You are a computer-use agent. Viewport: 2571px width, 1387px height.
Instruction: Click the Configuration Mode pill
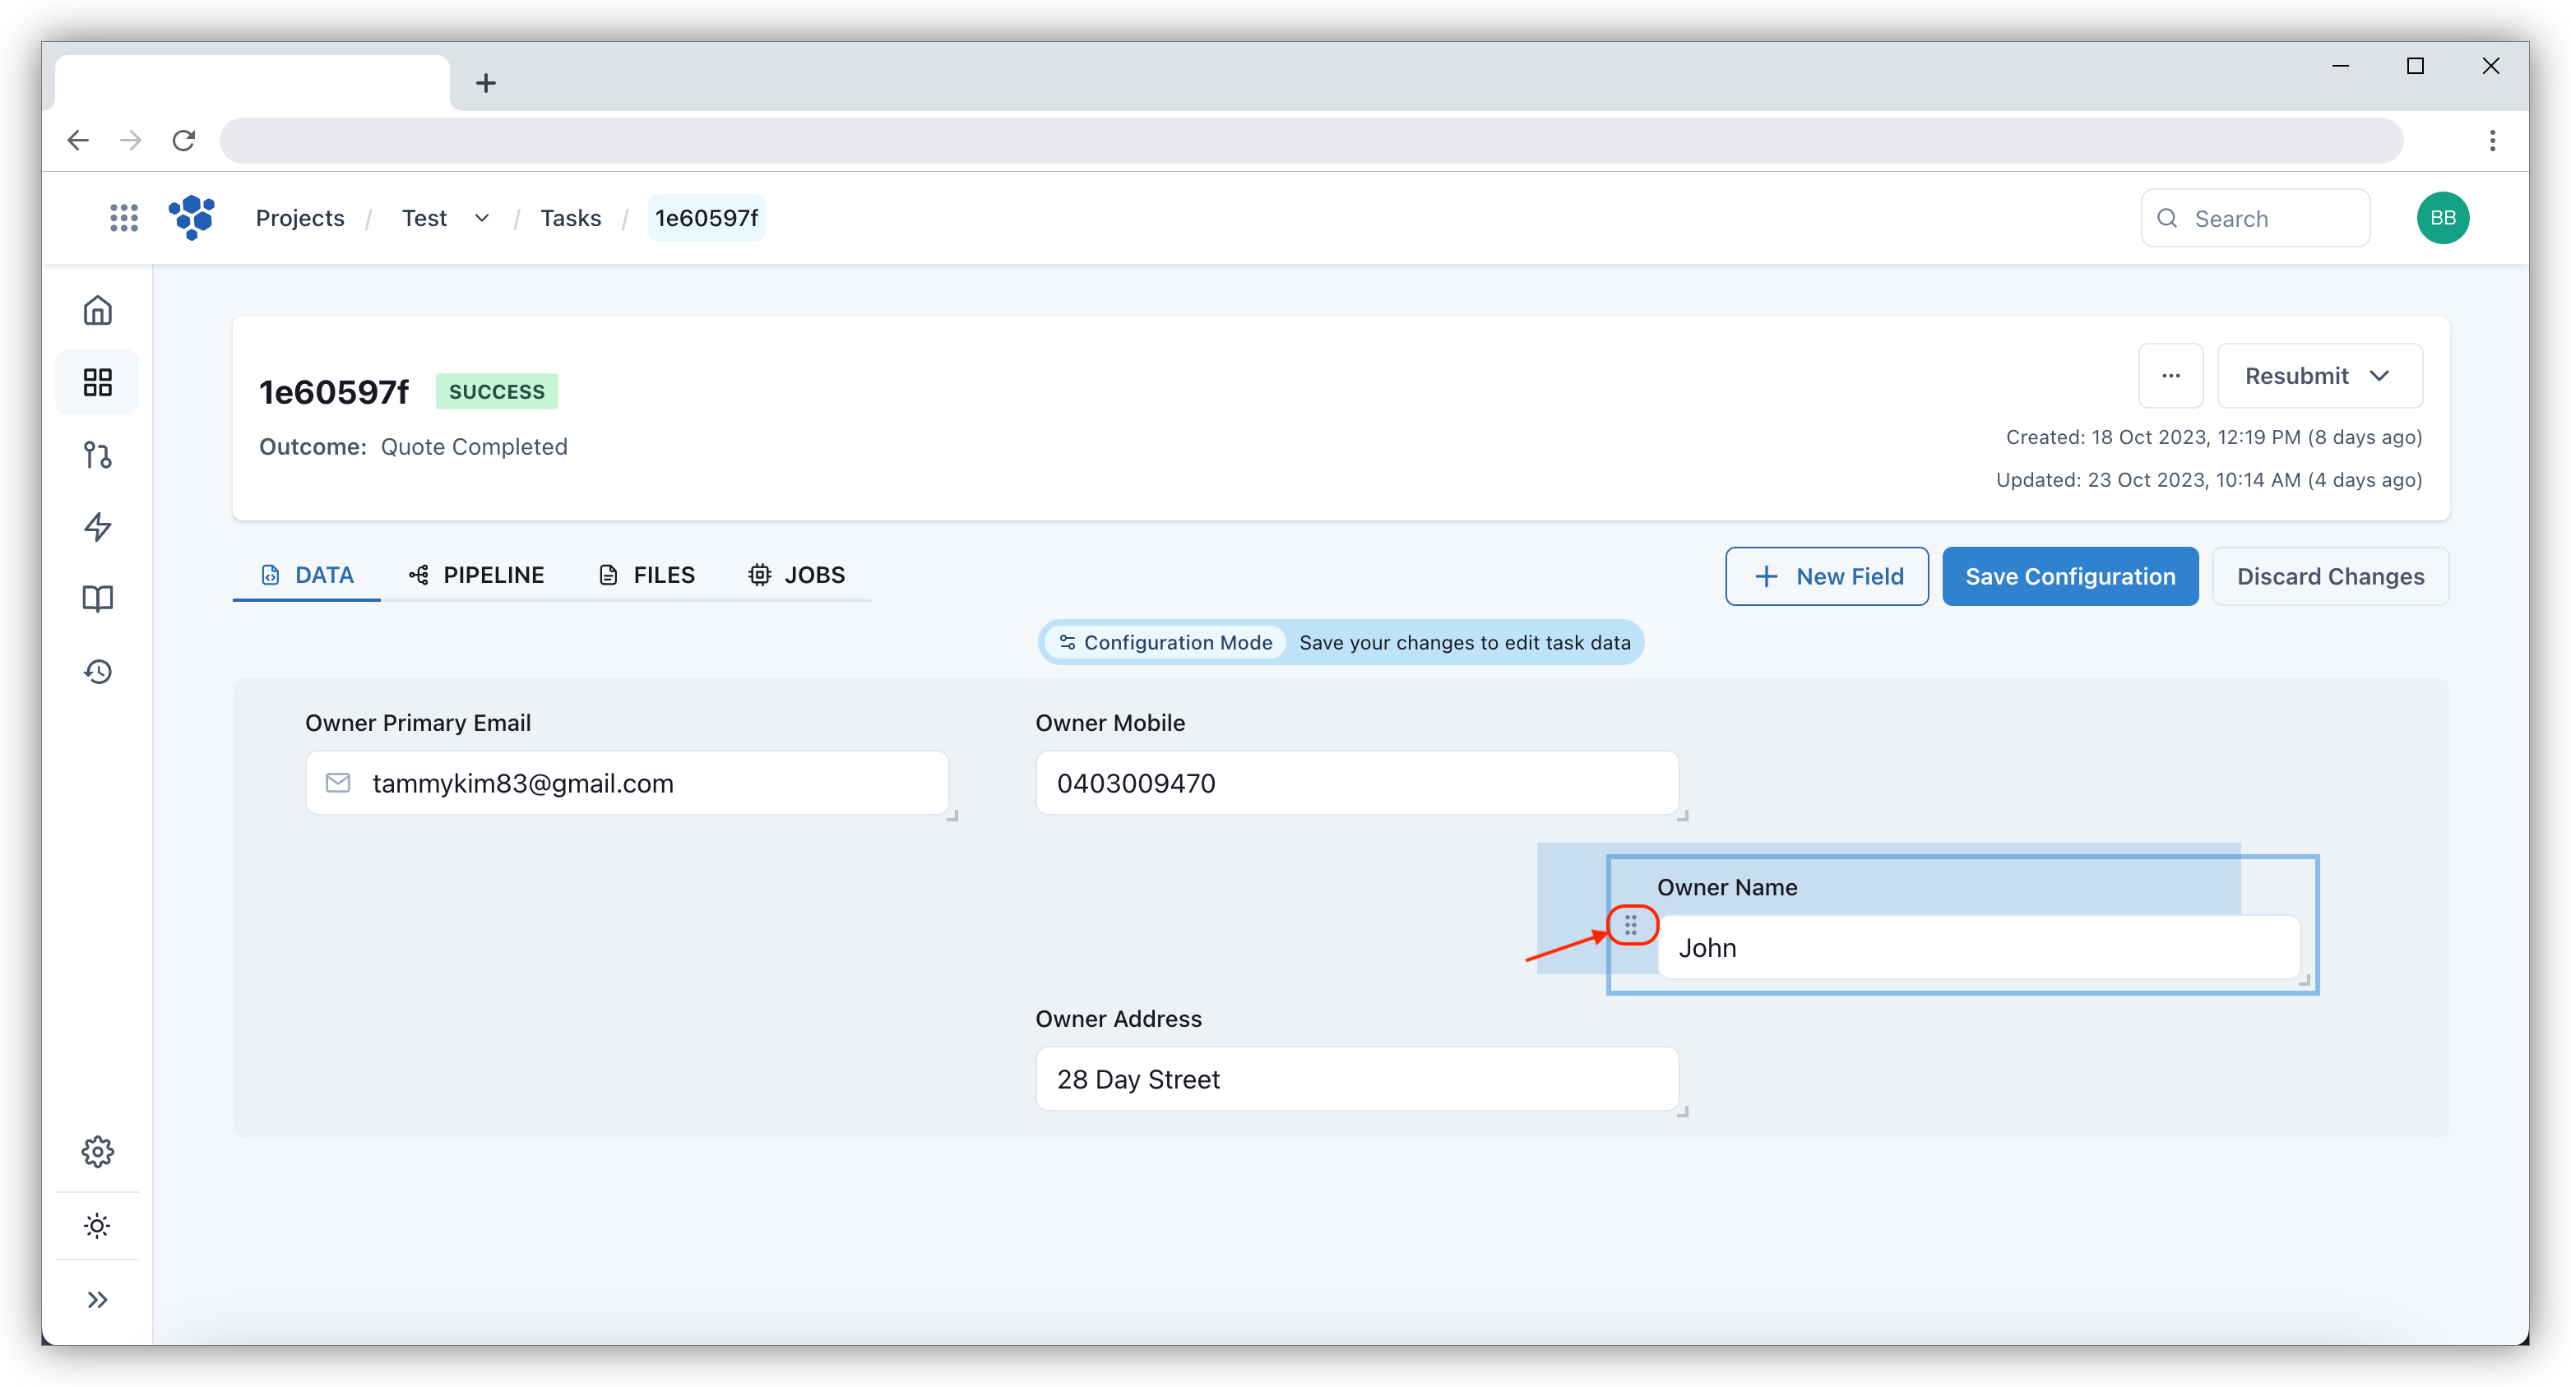(1164, 641)
